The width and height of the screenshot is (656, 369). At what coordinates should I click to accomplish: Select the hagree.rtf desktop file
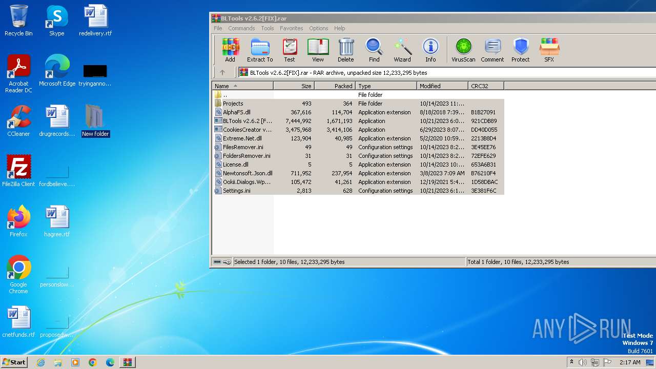tap(57, 221)
